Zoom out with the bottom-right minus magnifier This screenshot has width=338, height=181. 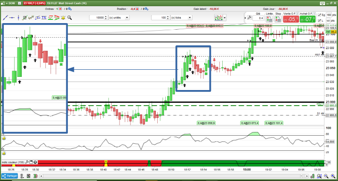click(326, 176)
